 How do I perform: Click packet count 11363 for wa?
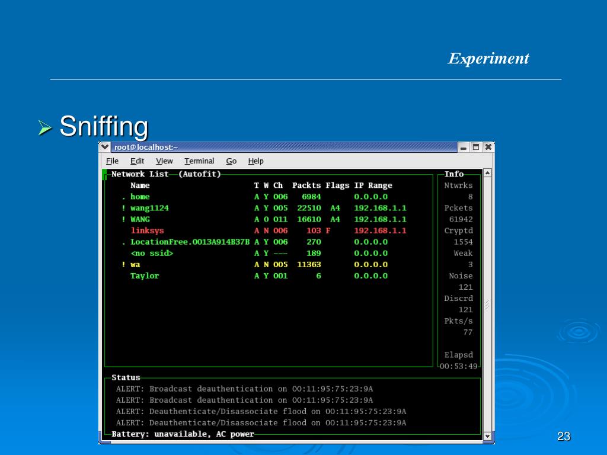309,265
